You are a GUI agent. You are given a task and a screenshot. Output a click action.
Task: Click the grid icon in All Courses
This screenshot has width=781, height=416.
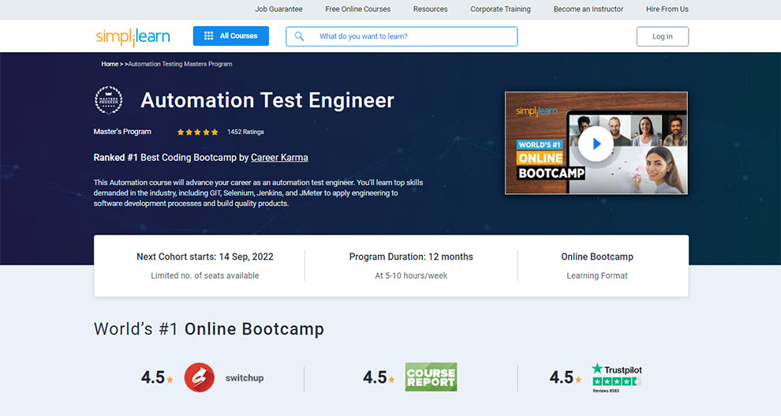pyautogui.click(x=209, y=36)
